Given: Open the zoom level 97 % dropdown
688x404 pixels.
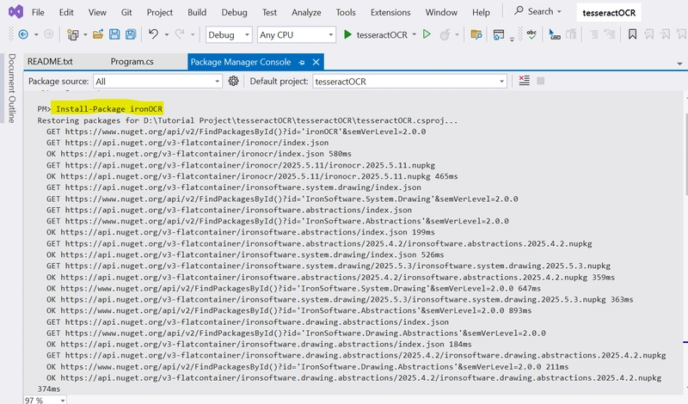Looking at the screenshot, I should (x=46, y=400).
